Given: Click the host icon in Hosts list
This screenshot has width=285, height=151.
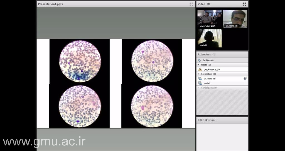Looking at the screenshot, I should pyautogui.click(x=200, y=69).
